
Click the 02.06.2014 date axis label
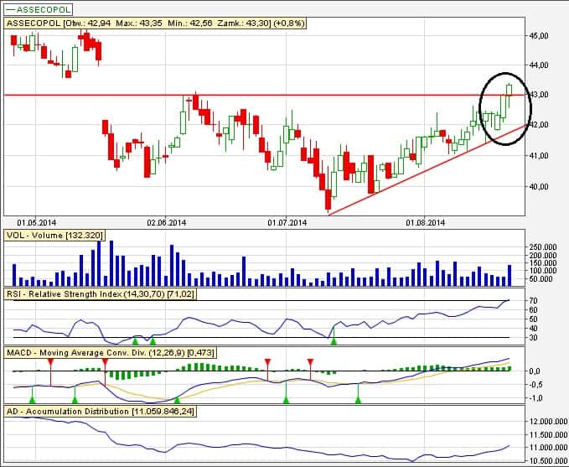coord(166,223)
